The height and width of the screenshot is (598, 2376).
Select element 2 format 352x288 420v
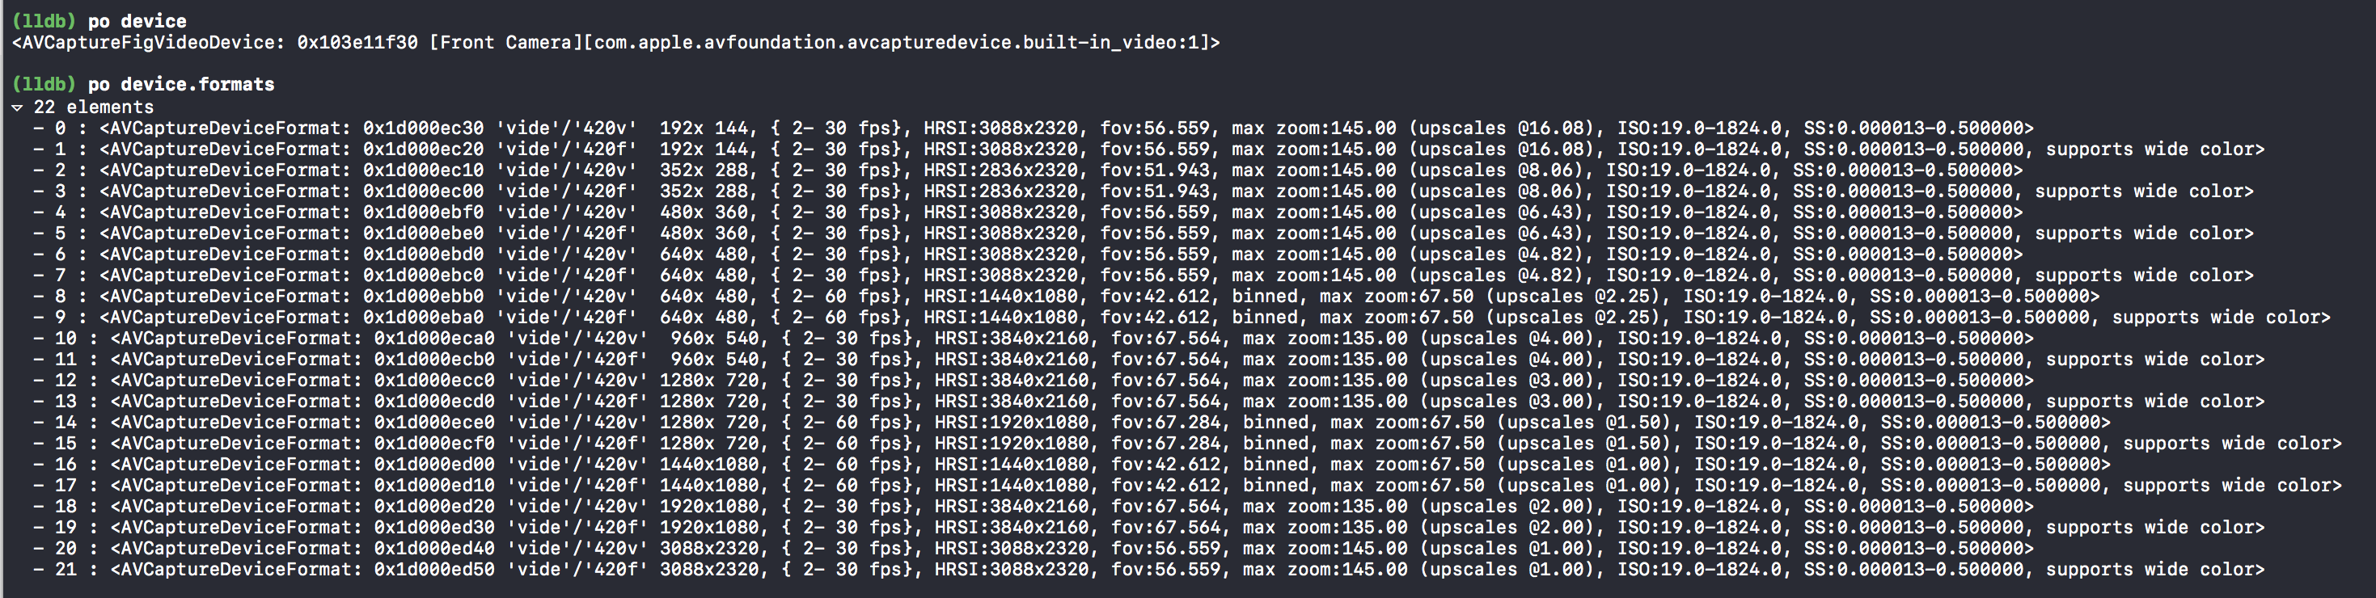(x=1028, y=171)
